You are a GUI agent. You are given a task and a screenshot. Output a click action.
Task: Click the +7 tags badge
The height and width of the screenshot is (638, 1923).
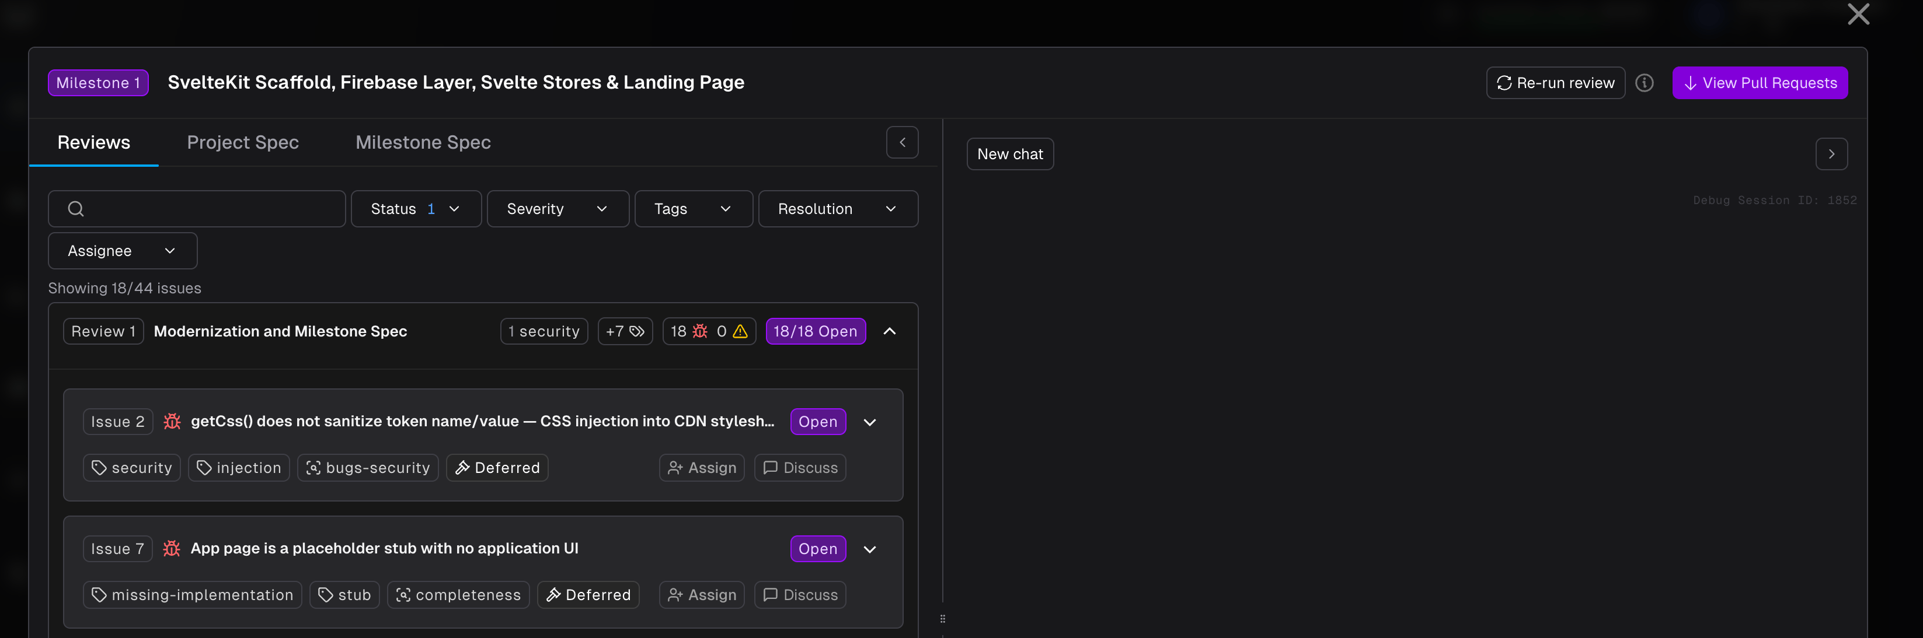point(625,332)
